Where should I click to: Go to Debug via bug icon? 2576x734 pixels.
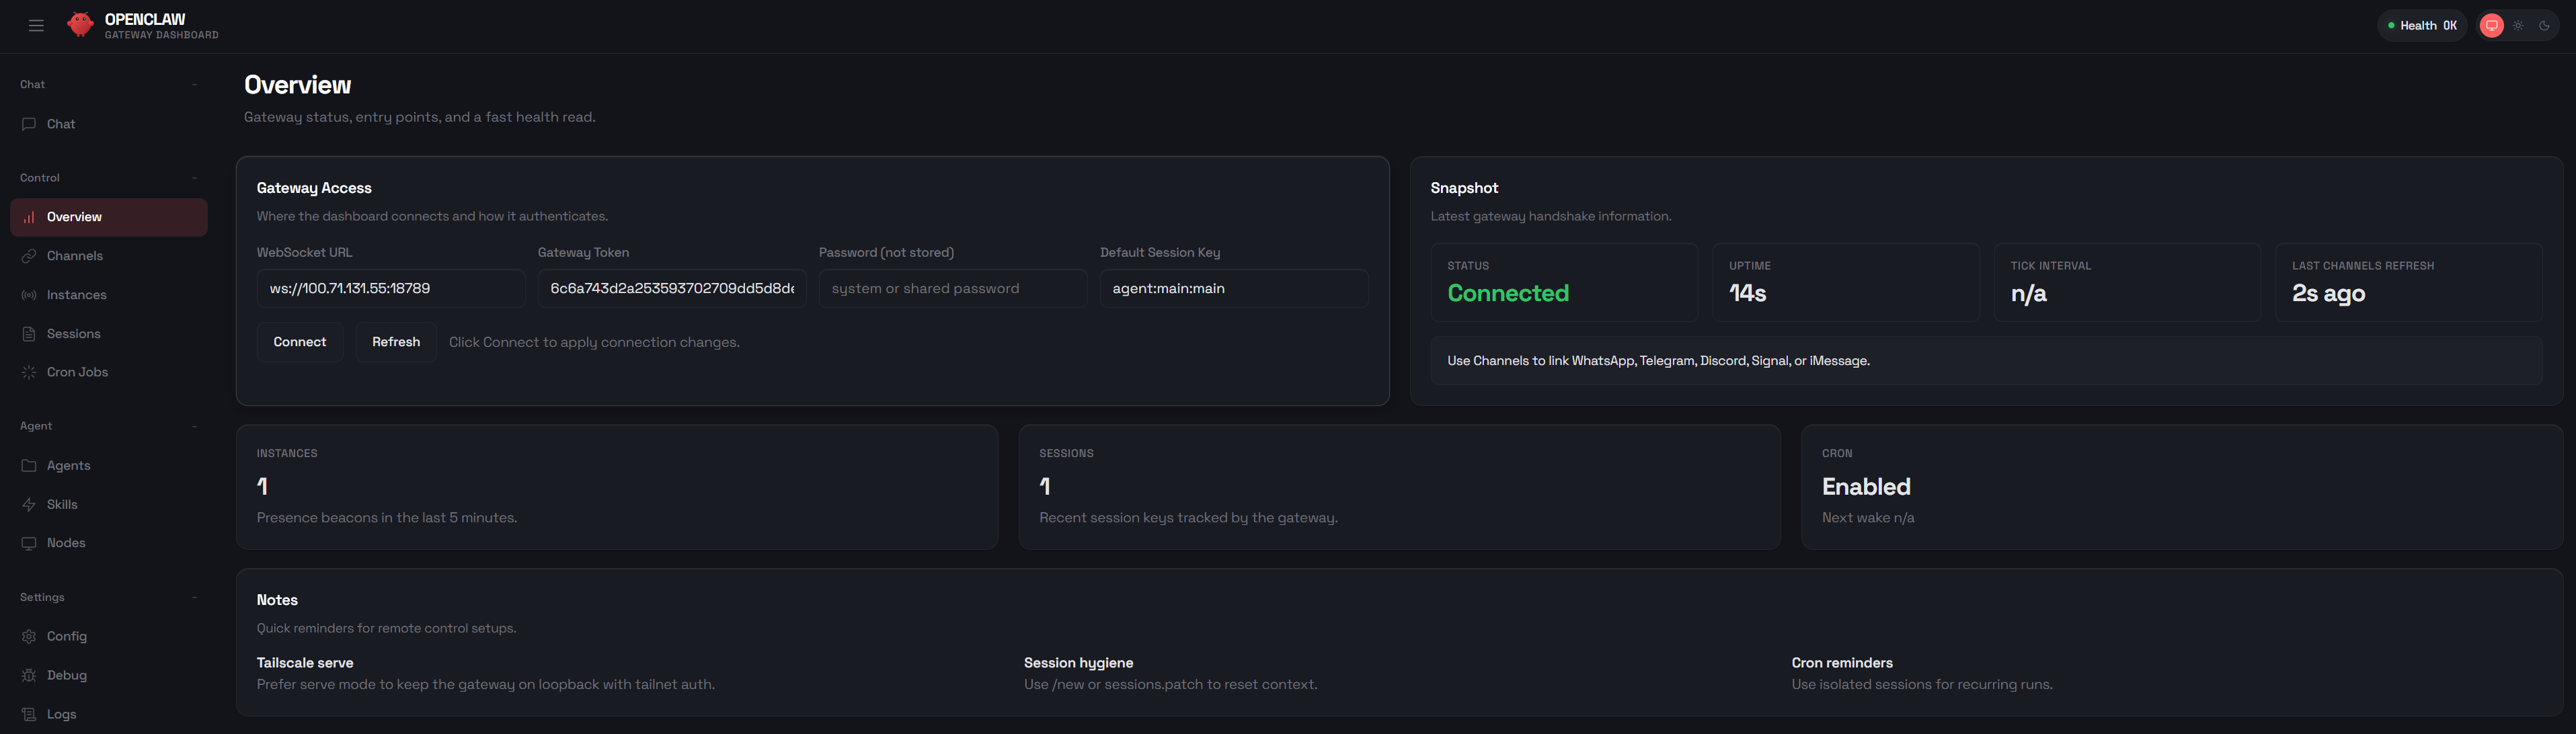[29, 676]
